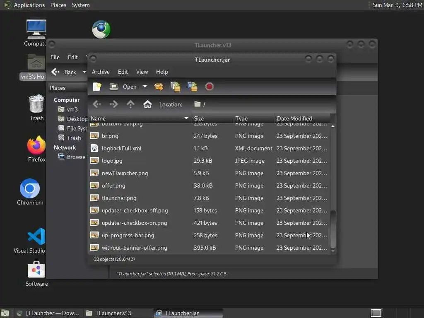Click the Add files toolbar icon
The height and width of the screenshot is (318, 424).
[176, 87]
